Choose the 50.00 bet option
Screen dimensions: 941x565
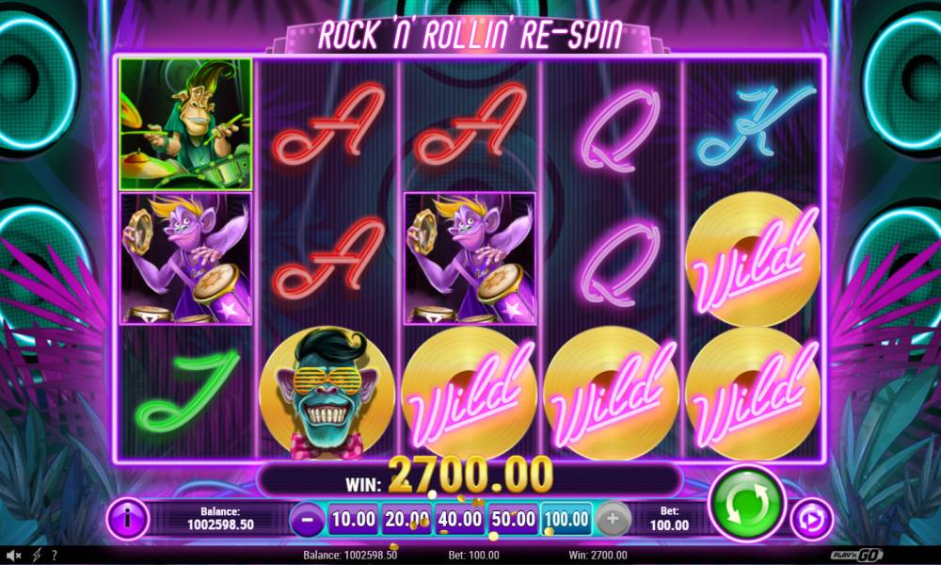tap(513, 519)
